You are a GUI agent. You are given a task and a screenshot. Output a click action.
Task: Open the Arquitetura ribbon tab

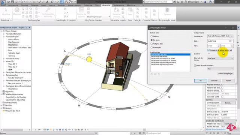click(x=13, y=5)
